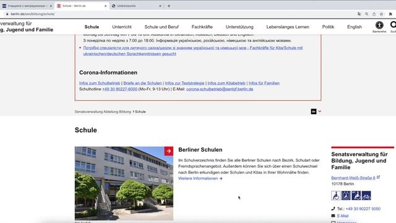This screenshot has width=396, height=223.
Task: Click the 'Schule' breadcrumb entry
Action: (x=140, y=111)
